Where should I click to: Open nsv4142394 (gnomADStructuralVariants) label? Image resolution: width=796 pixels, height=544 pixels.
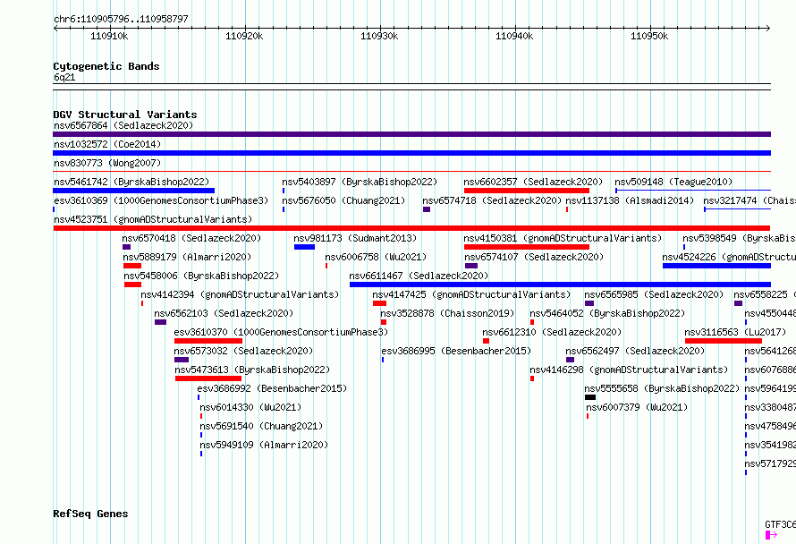(x=240, y=294)
